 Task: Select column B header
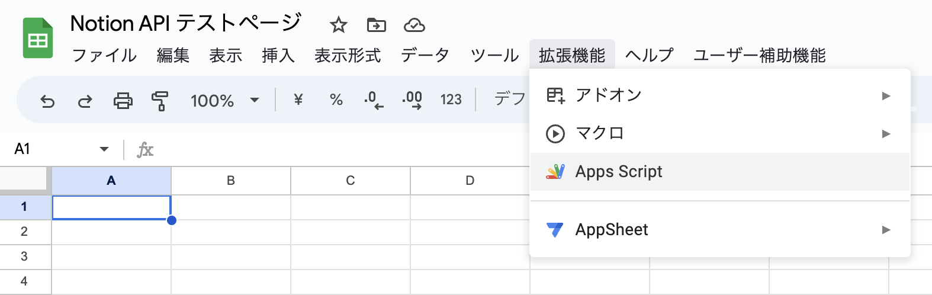(x=231, y=181)
